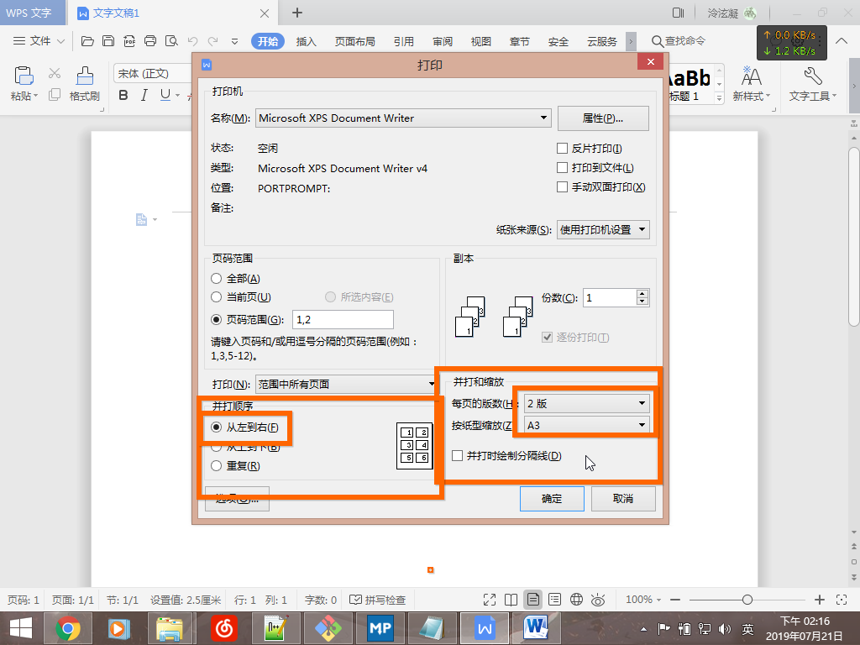Toggle Underline formatting button
Screen dimensions: 860x645
[165, 96]
